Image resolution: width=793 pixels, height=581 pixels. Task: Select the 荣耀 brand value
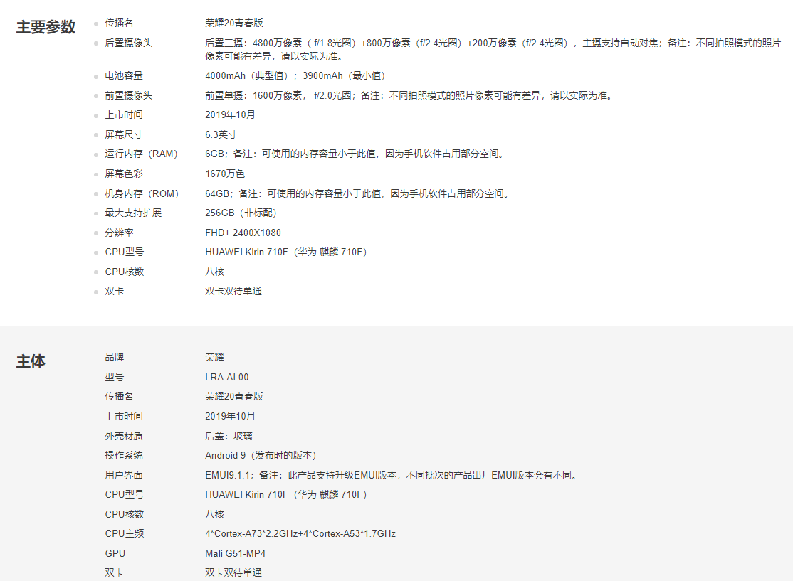[x=214, y=357]
